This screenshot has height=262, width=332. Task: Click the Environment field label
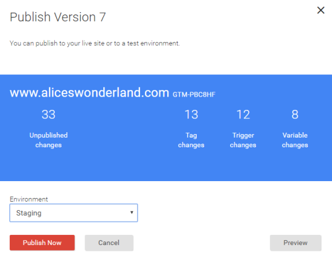(29, 199)
